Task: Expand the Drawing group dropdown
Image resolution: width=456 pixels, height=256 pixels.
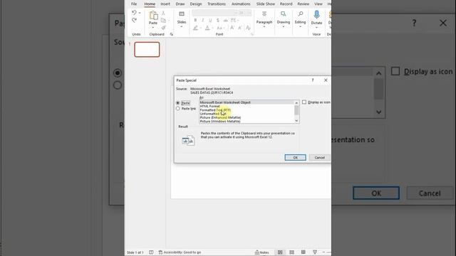Action: click(284, 27)
